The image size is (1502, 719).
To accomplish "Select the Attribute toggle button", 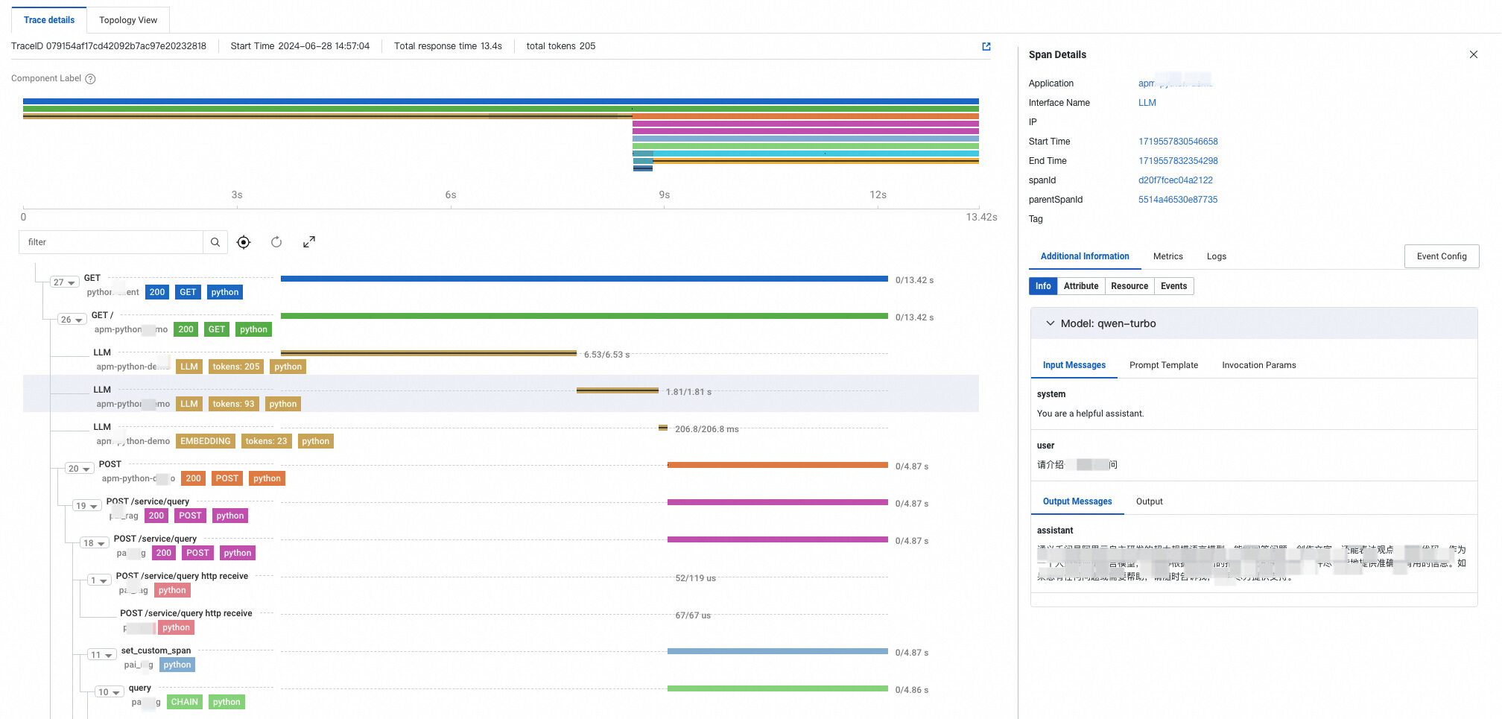I will [x=1080, y=286].
